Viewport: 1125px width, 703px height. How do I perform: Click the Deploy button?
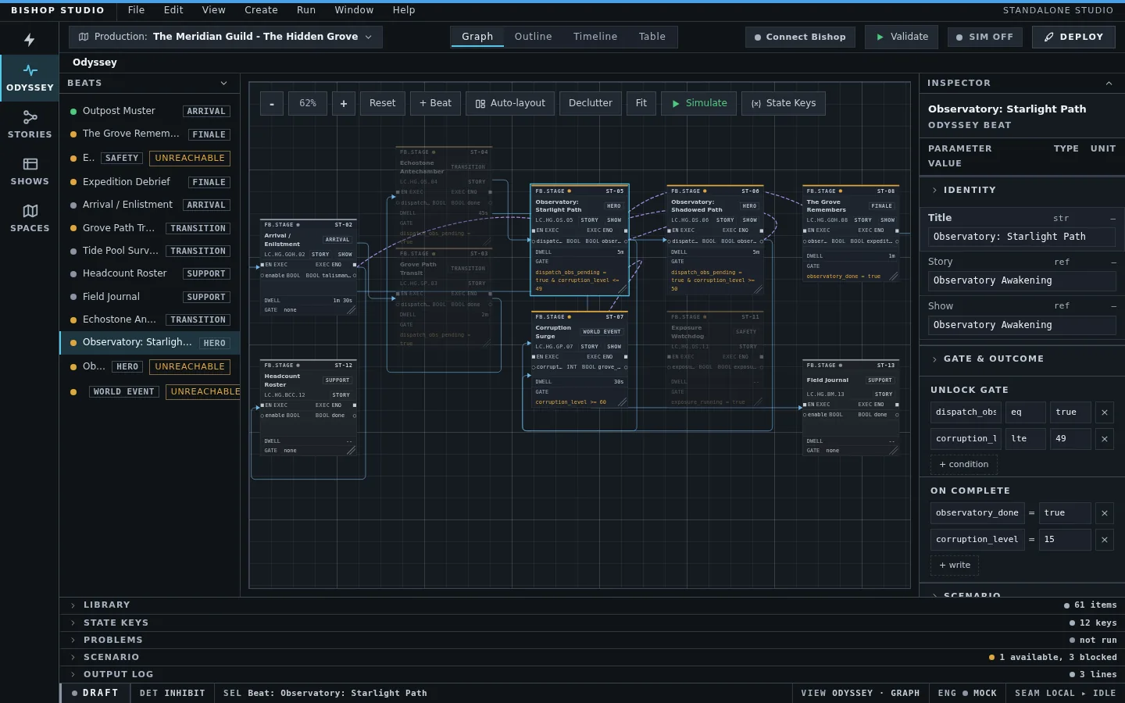pos(1074,37)
